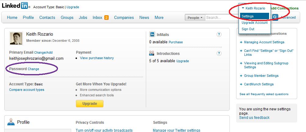Screen dimensions: 306x132
Task: Click the Introductions help question mark
Action: (x=219, y=53)
